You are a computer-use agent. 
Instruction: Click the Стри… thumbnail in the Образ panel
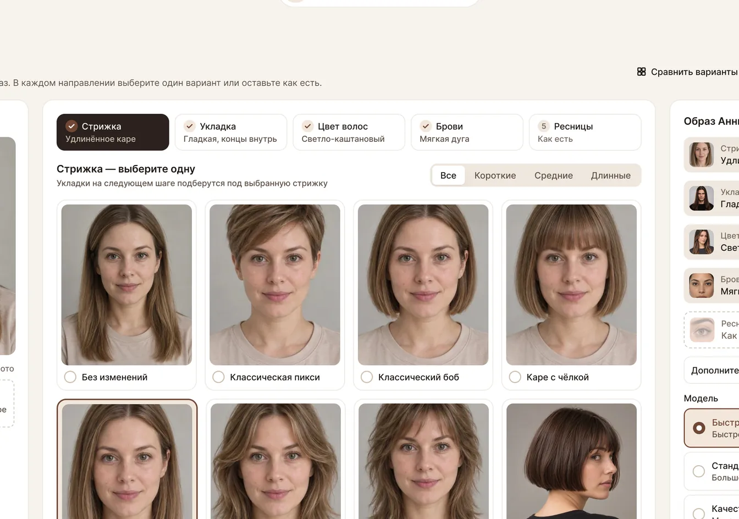click(702, 154)
